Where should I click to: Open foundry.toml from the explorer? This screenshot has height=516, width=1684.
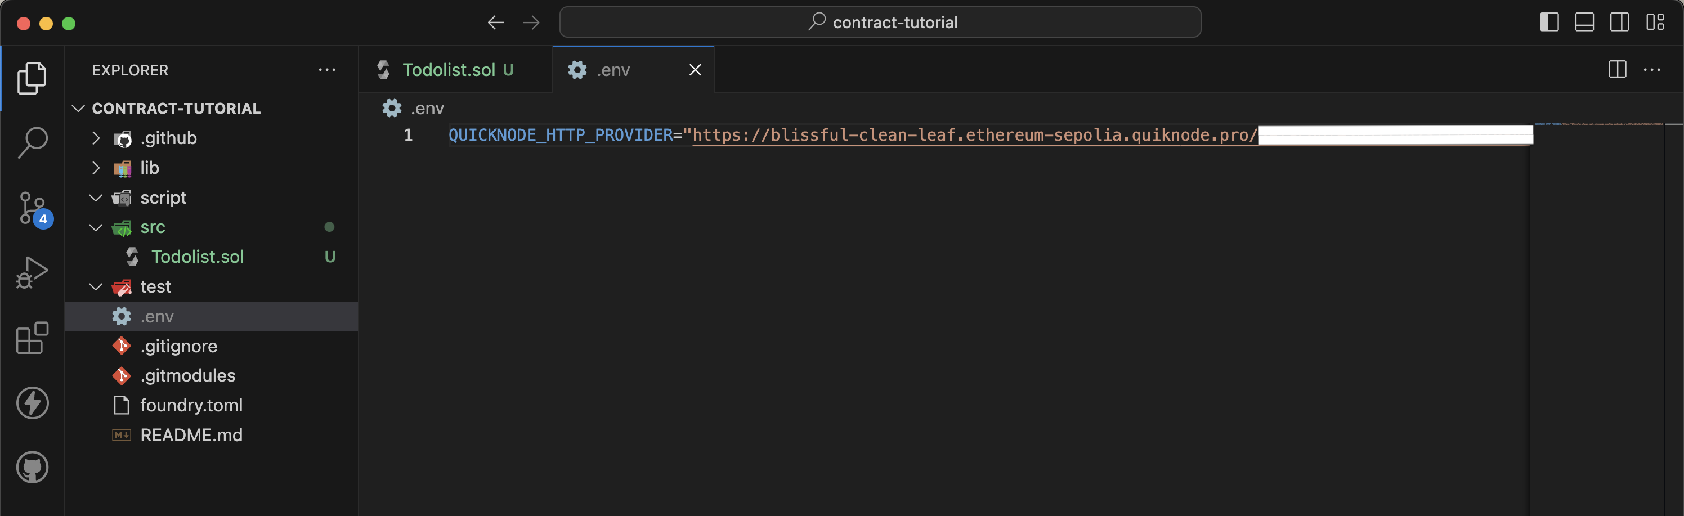(x=191, y=405)
